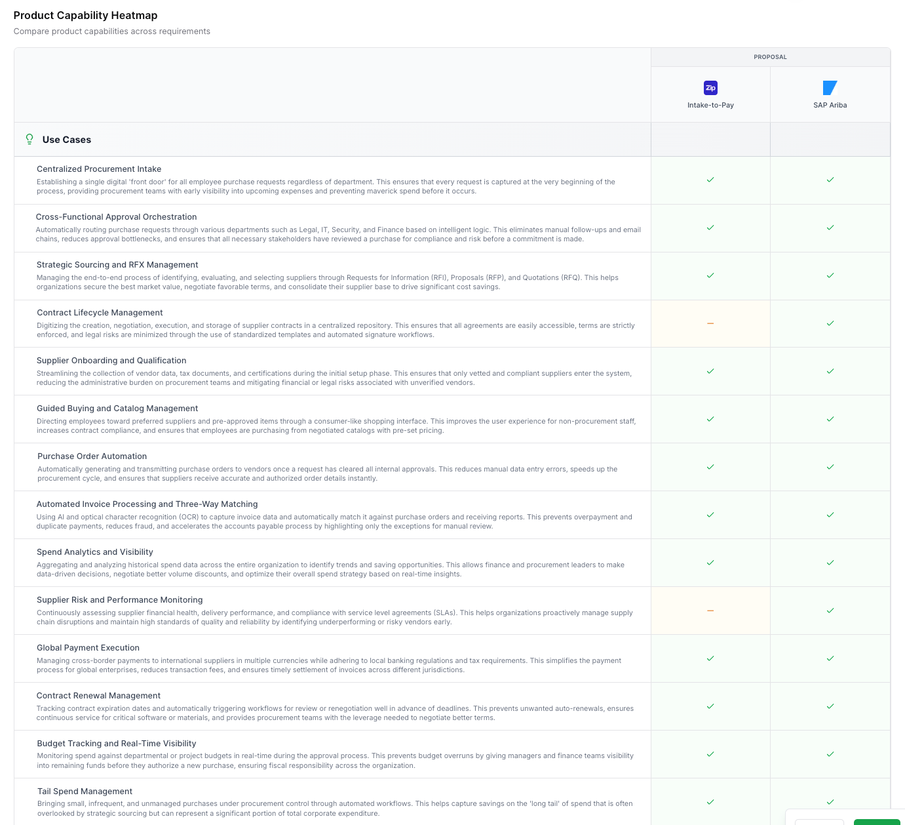Select the Use Cases section header
Image resolution: width=905 pixels, height=825 pixels.
[67, 140]
